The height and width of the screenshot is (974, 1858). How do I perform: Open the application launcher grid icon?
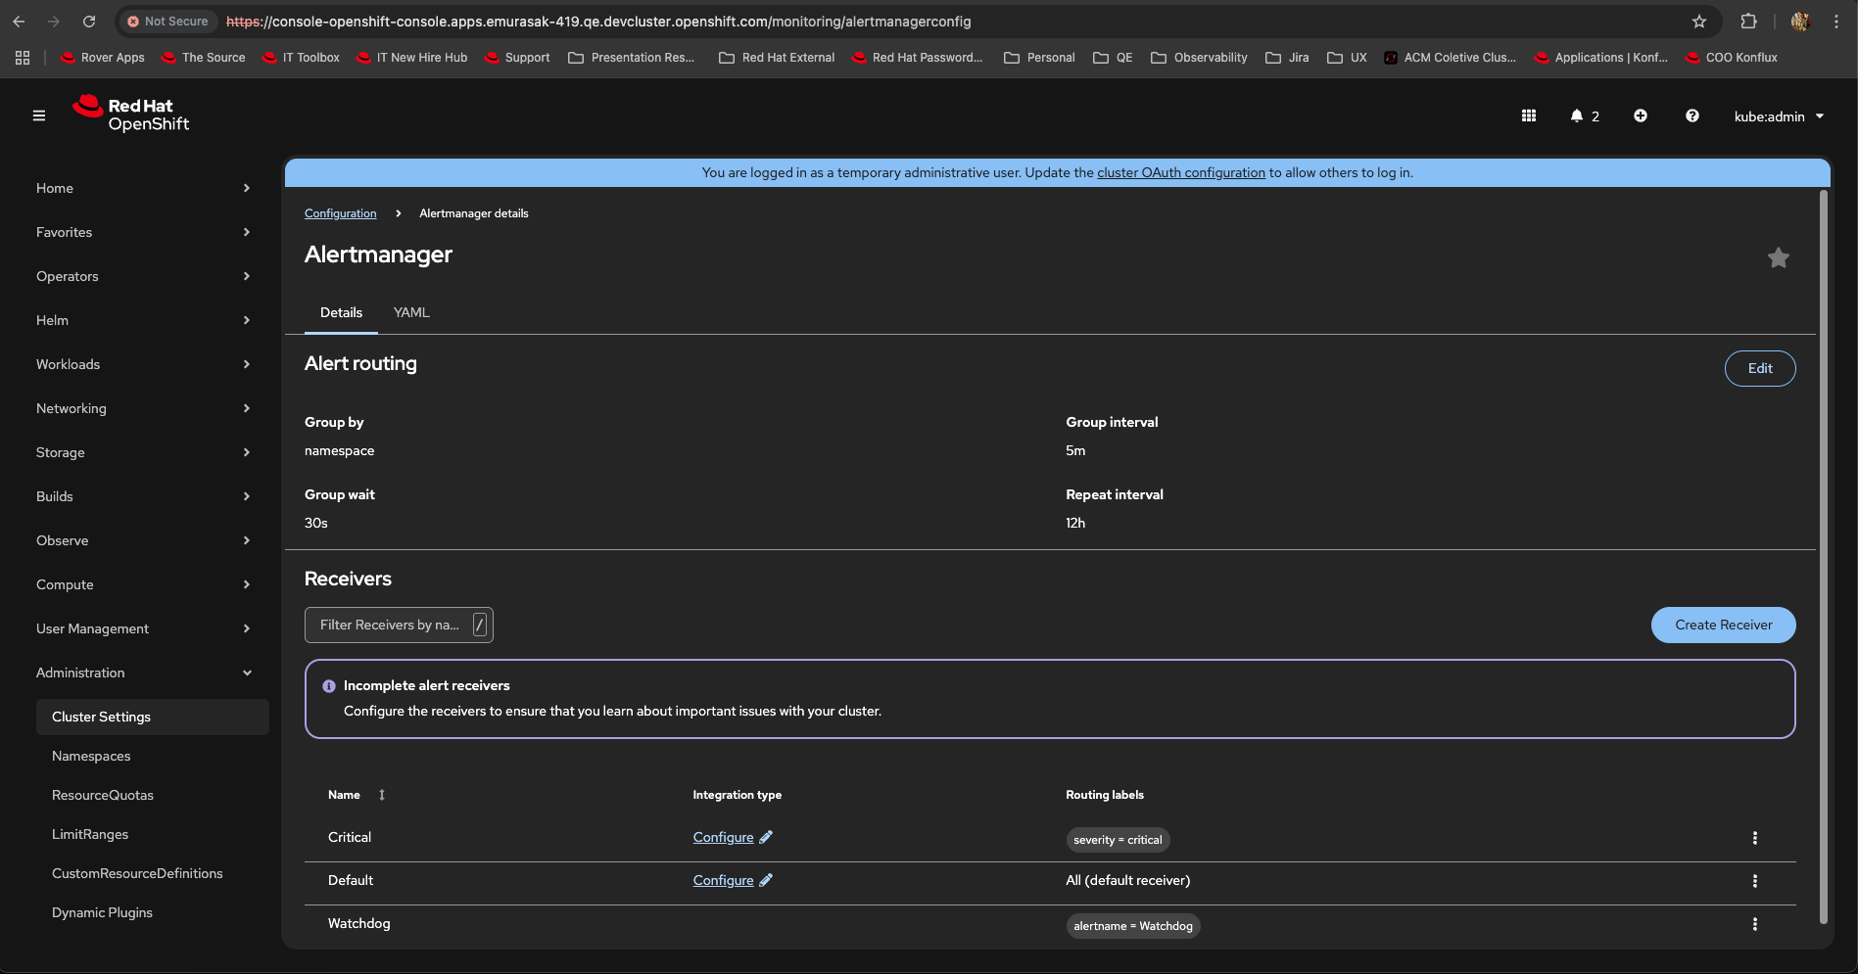(x=1528, y=116)
